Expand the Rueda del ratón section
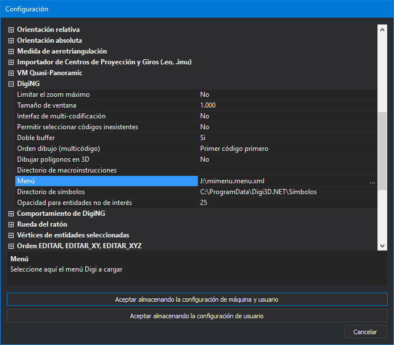 [11, 224]
